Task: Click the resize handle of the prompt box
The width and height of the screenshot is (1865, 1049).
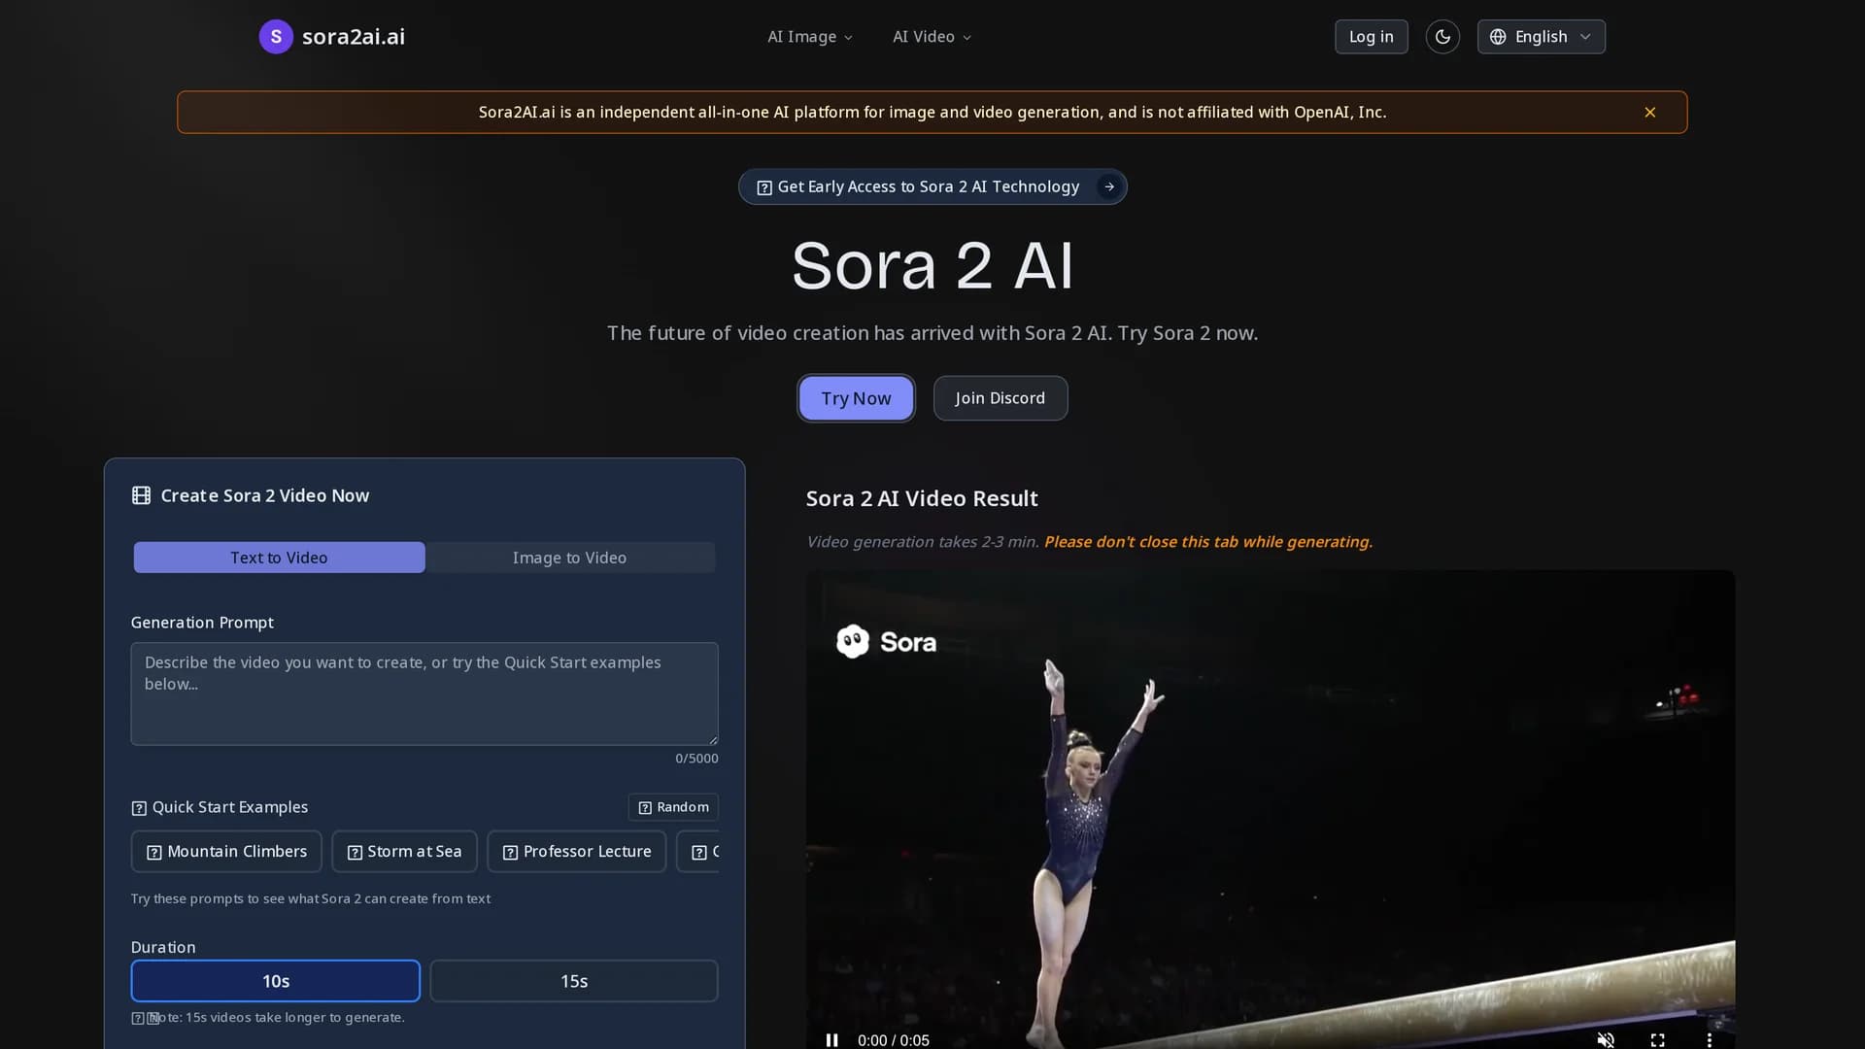Action: coord(713,740)
